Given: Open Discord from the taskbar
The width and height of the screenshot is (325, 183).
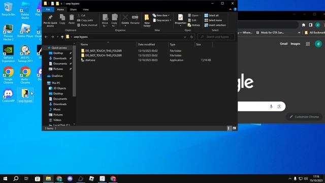Looking at the screenshot, I should point(70,178).
